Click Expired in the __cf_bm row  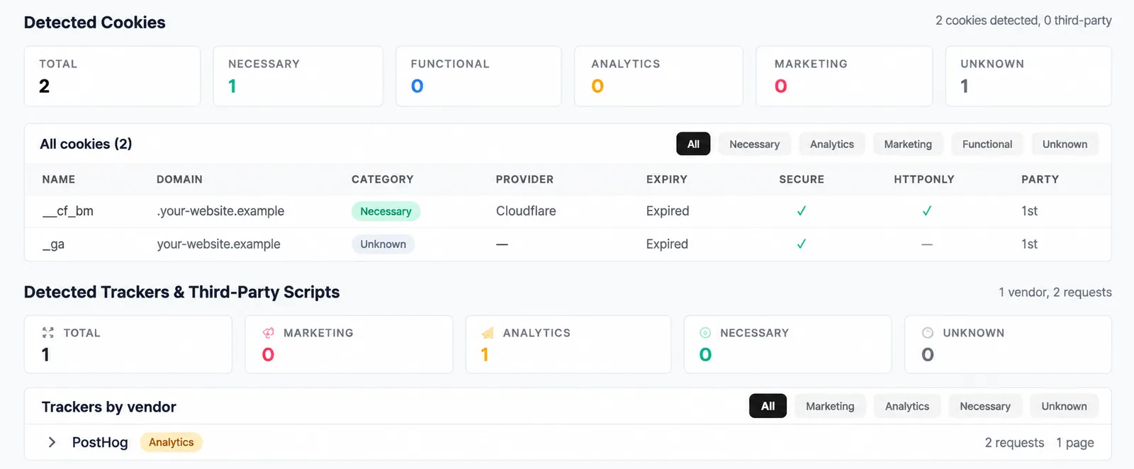coord(668,211)
